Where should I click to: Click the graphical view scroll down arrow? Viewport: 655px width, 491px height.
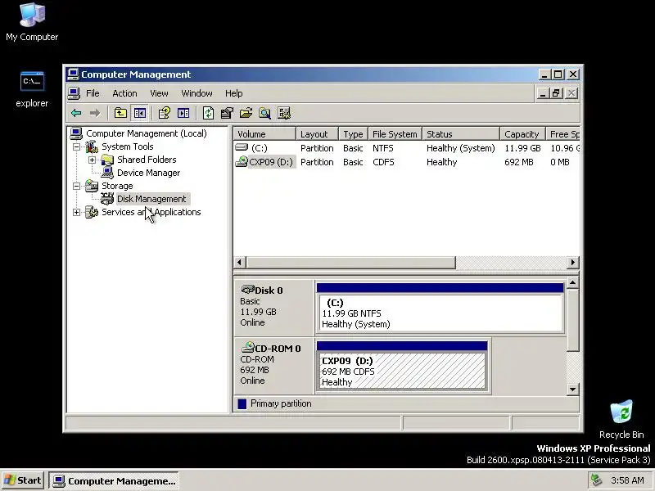[572, 390]
